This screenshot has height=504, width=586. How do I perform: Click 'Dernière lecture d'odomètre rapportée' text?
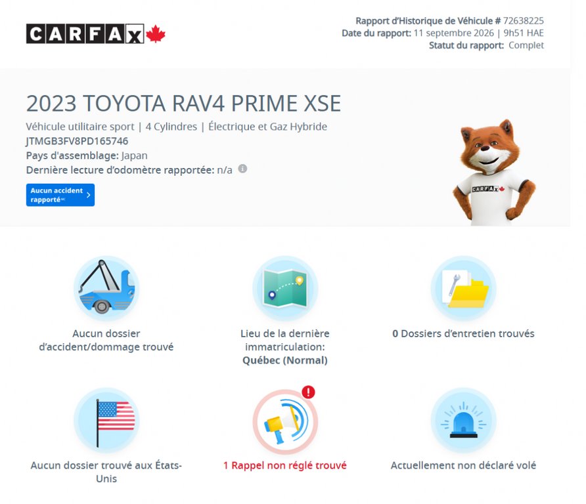(x=120, y=170)
